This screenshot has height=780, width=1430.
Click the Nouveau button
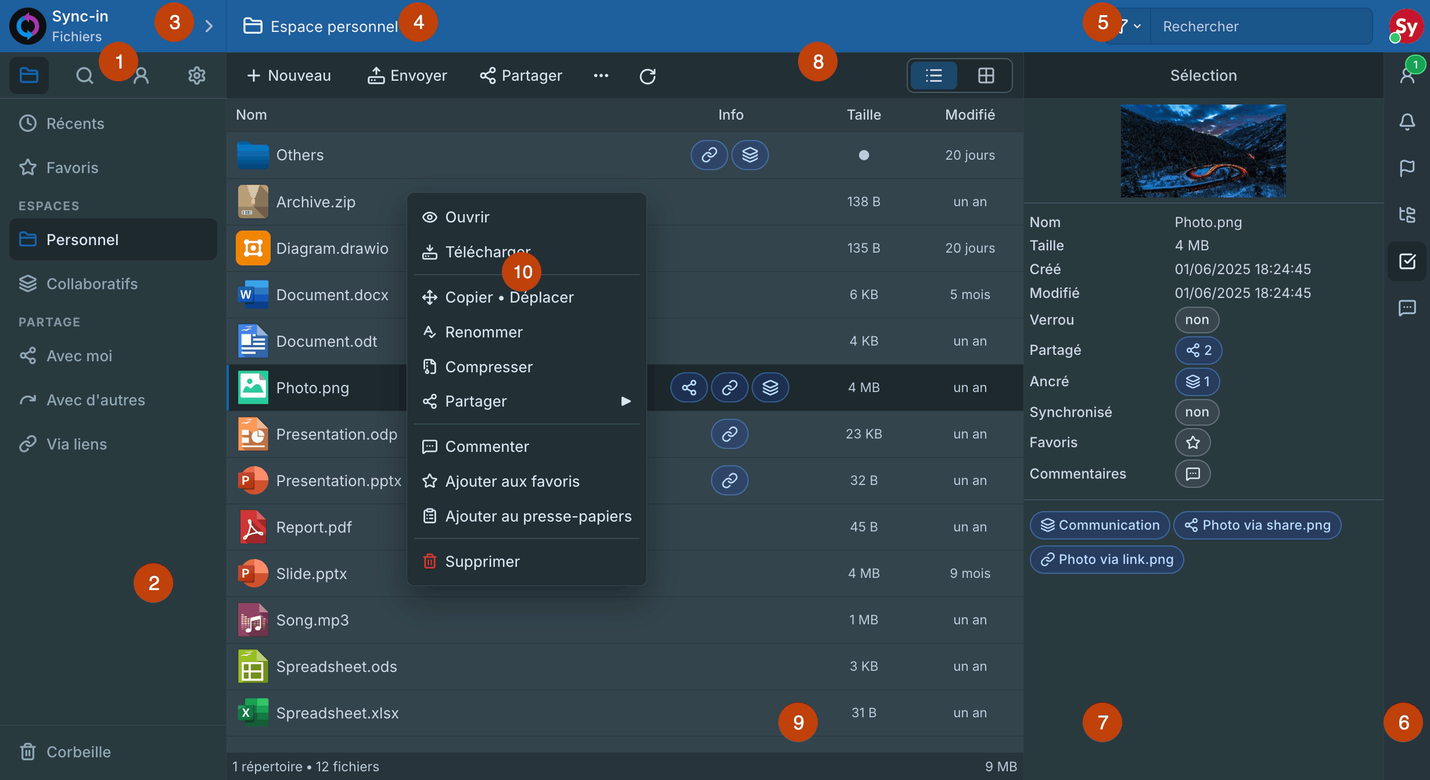coord(289,76)
